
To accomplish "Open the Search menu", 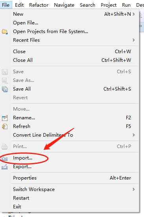I will pyautogui.click(x=87, y=5).
